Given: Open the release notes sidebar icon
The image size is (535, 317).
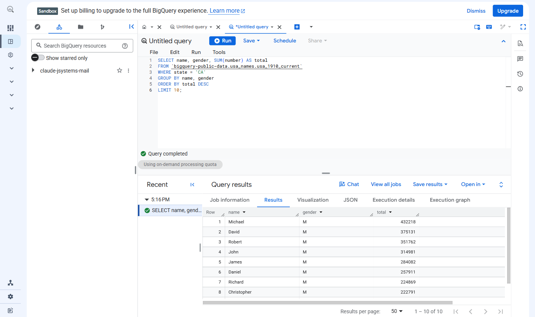Looking at the screenshot, I should point(10,310).
